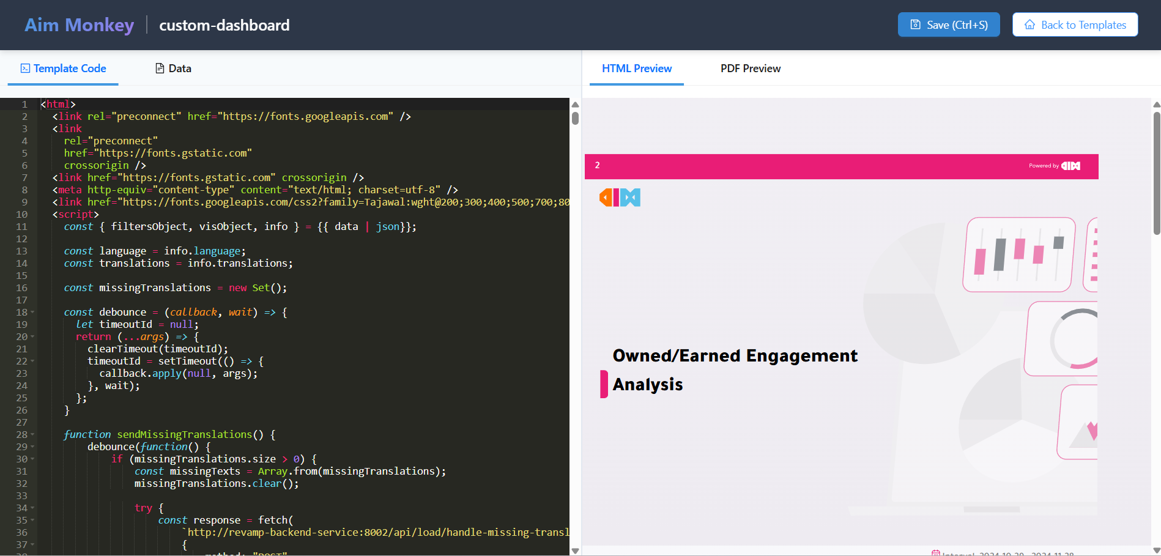Click the Data tab document icon
Image resolution: width=1161 pixels, height=556 pixels.
pos(160,69)
